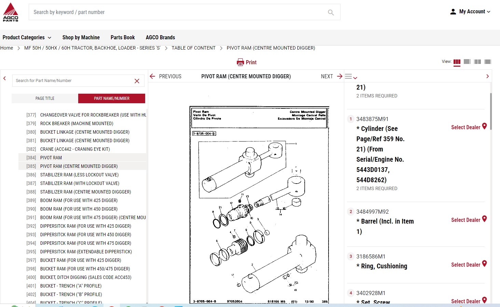Select item 4 number badge
This screenshot has width=500, height=307.
click(x=351, y=293)
